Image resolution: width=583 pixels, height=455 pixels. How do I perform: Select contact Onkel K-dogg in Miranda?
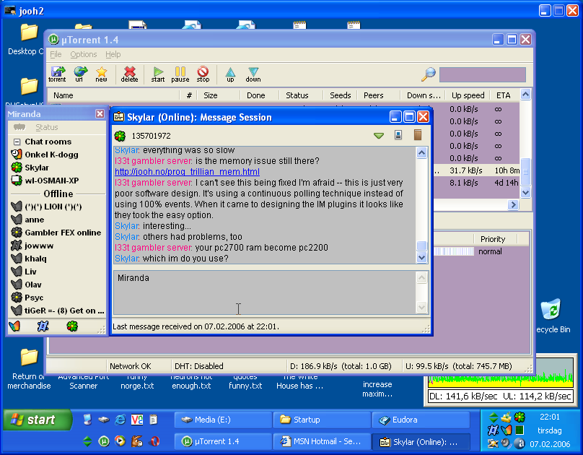click(x=51, y=155)
